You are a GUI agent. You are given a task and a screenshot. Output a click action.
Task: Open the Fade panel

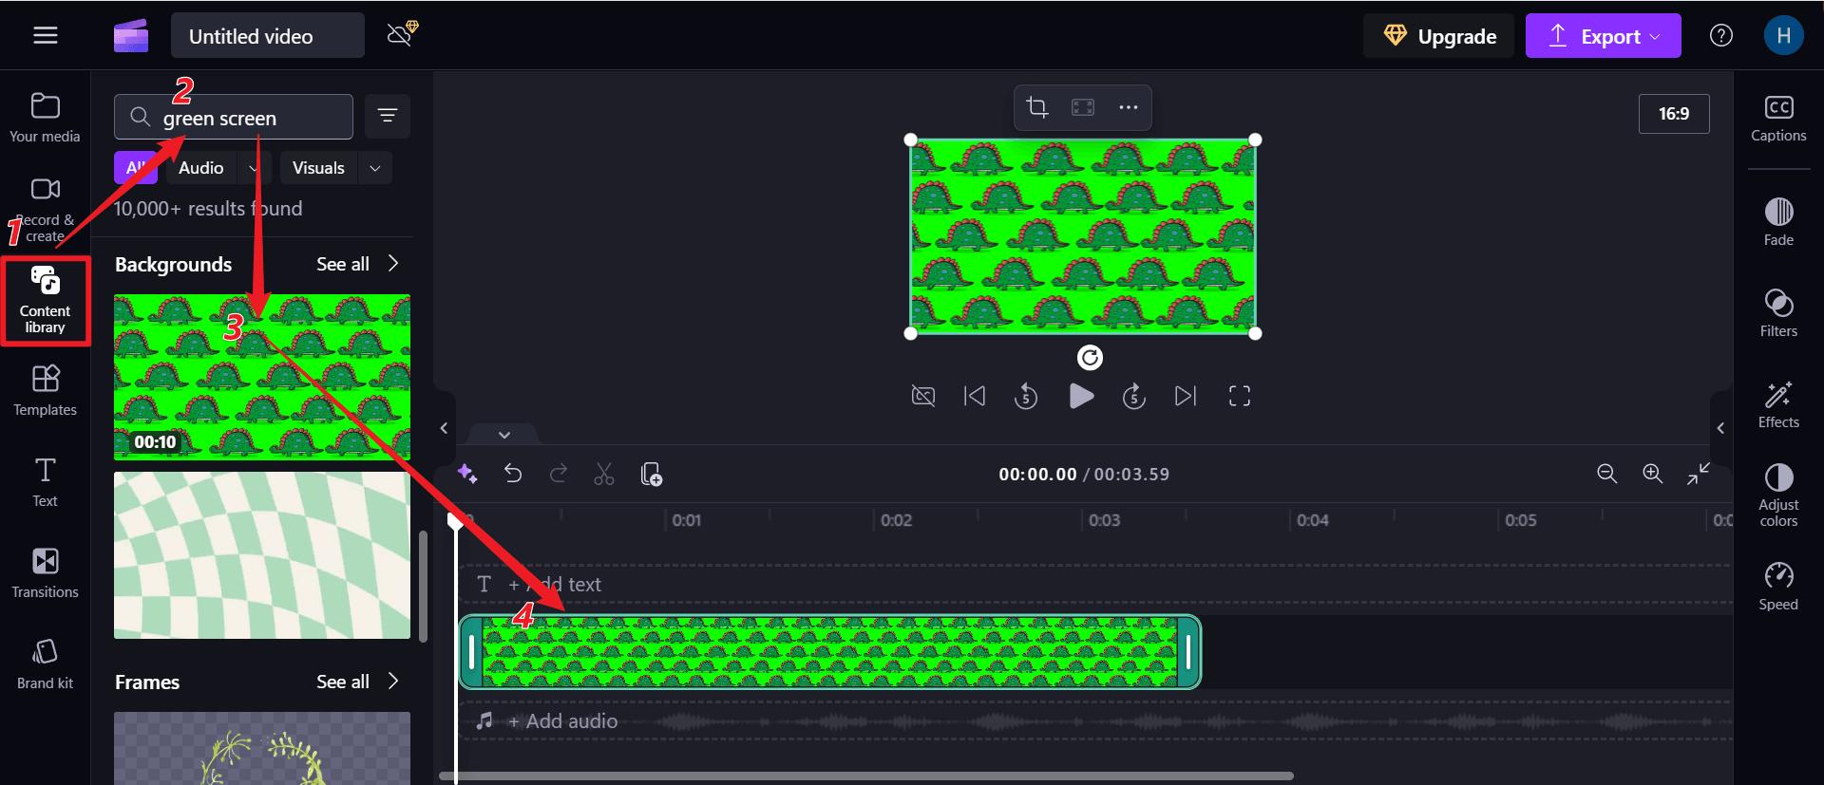click(1778, 222)
